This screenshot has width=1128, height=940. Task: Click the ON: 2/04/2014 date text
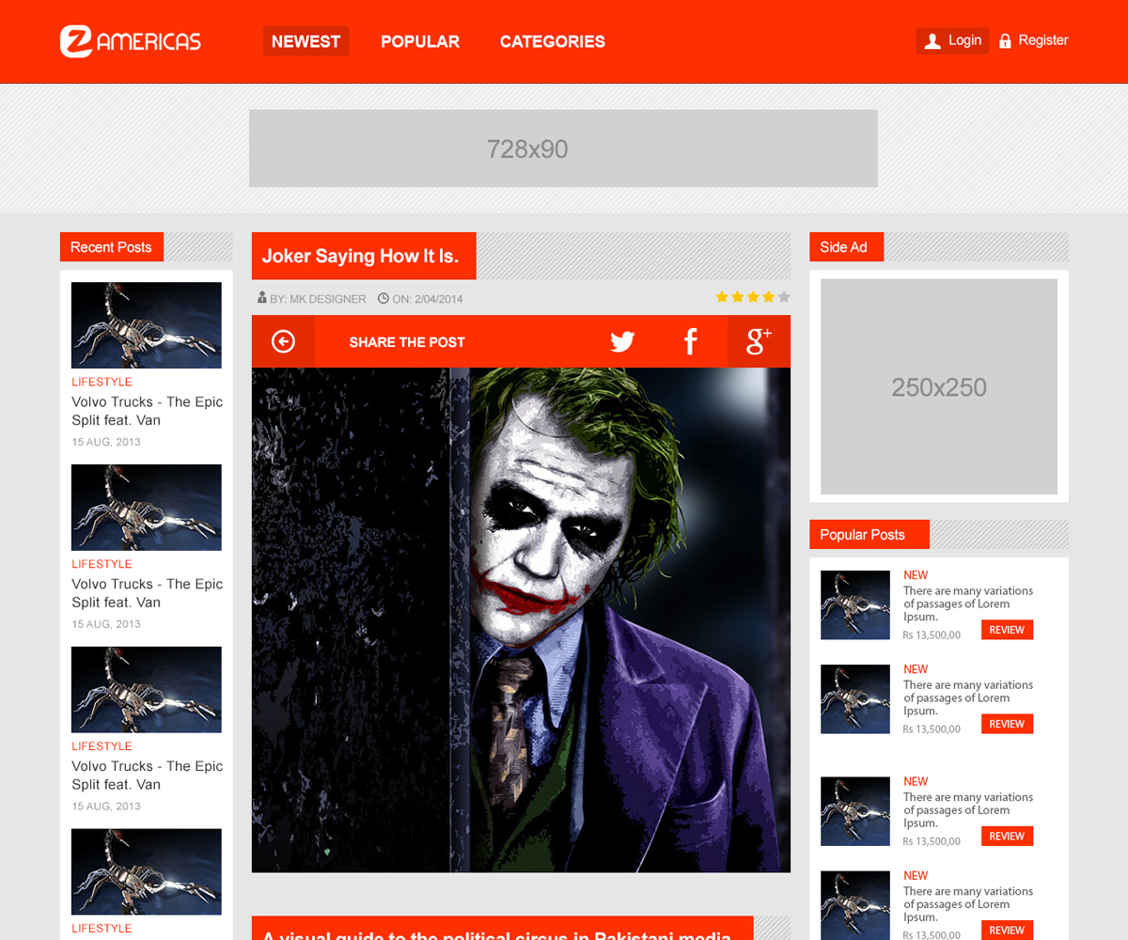(x=428, y=299)
